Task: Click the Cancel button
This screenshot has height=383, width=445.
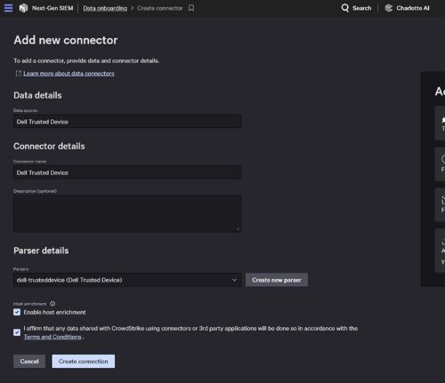Action: pyautogui.click(x=29, y=362)
